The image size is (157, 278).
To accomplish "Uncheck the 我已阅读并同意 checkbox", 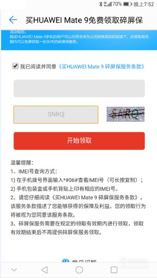I will (x=16, y=66).
